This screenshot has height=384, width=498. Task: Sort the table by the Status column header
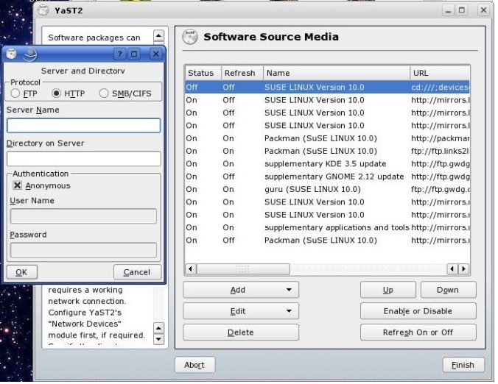click(203, 73)
